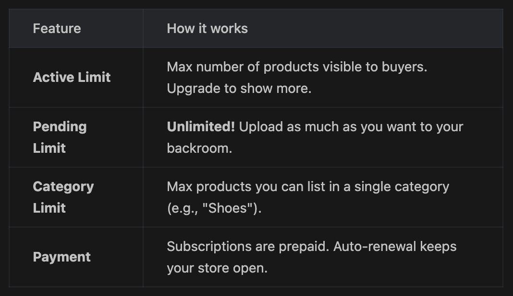Click the word "backroom."

[199, 148]
